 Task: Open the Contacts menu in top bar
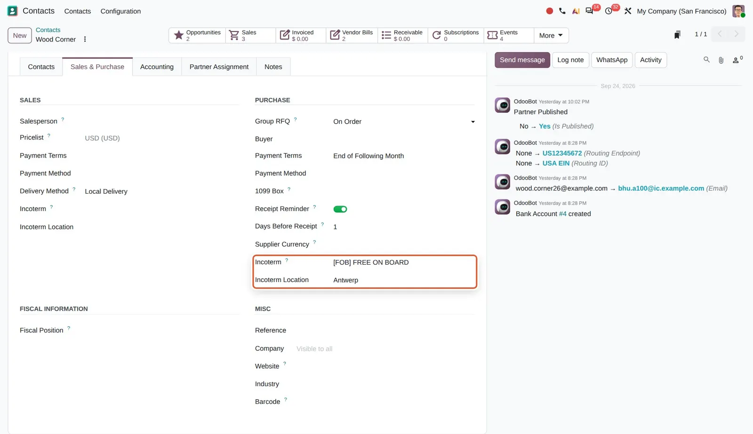tap(77, 11)
